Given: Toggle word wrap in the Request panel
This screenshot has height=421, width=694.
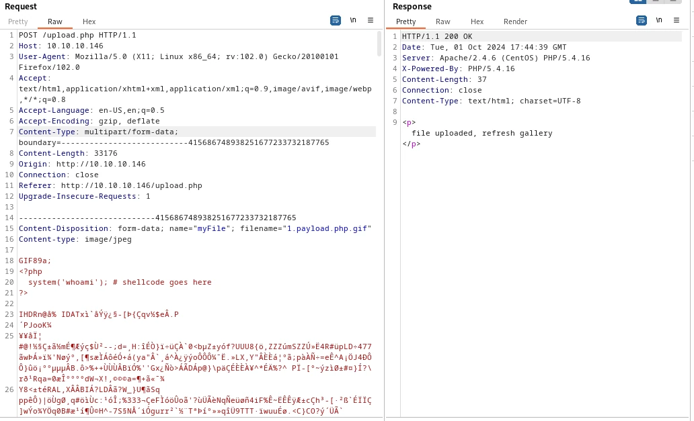Looking at the screenshot, I should [336, 20].
